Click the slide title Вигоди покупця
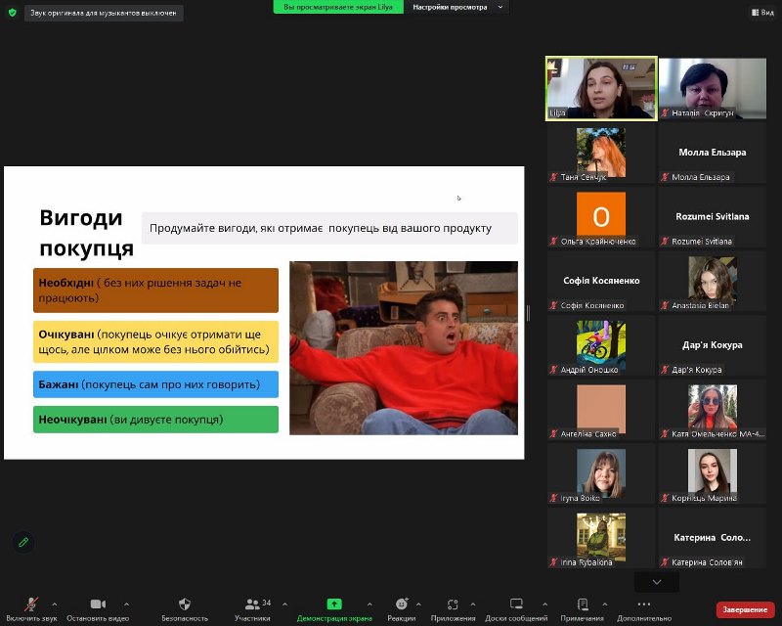The image size is (782, 626). pyautogui.click(x=86, y=233)
